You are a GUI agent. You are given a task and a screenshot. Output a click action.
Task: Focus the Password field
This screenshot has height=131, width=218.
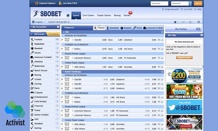point(180,4)
